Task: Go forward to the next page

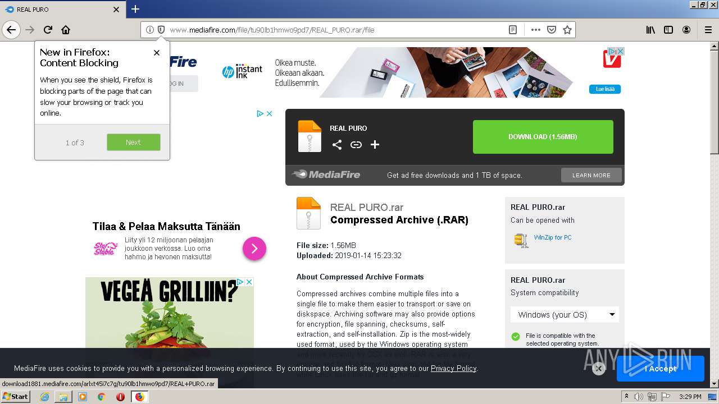Action: [30, 30]
